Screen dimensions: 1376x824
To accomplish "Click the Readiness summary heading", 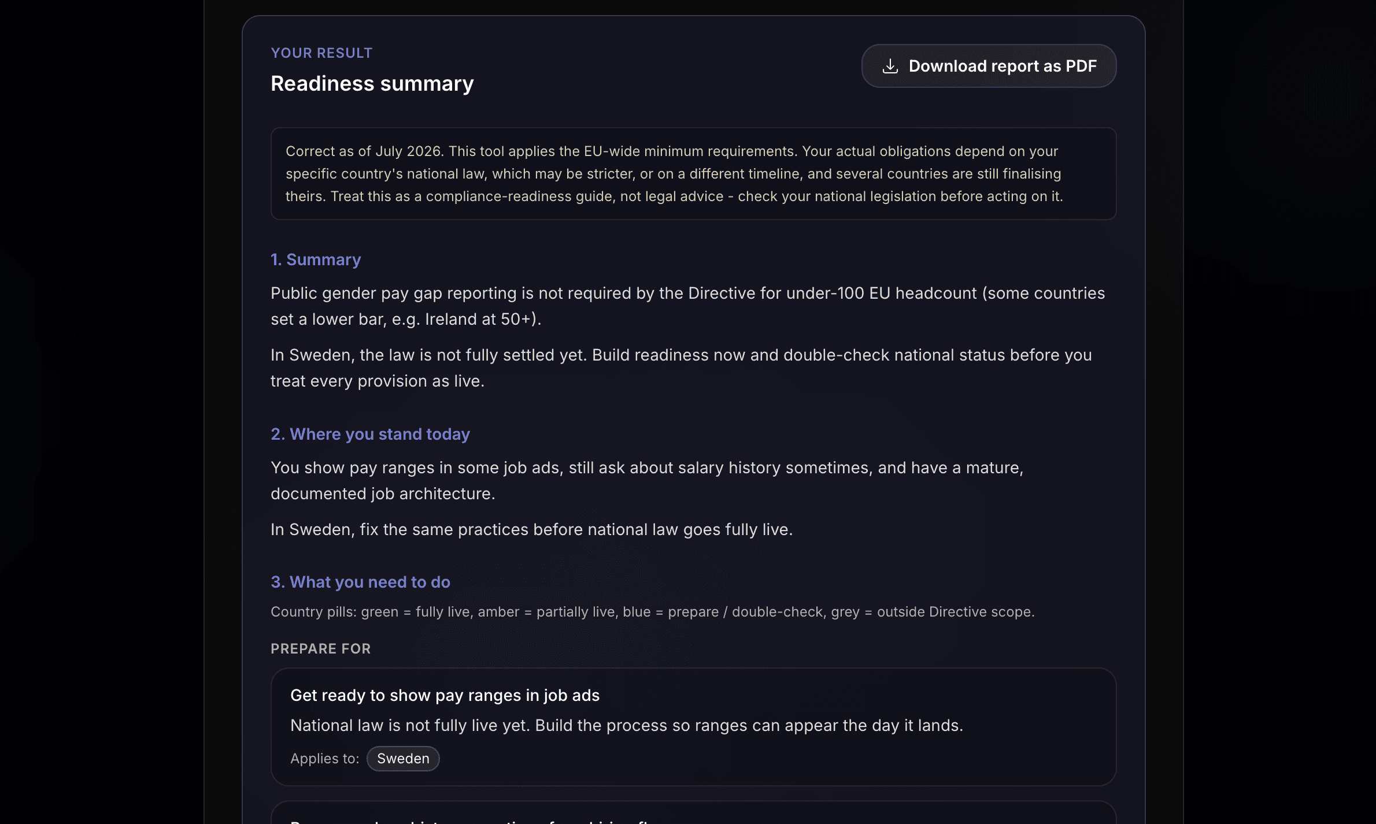I will coord(372,84).
